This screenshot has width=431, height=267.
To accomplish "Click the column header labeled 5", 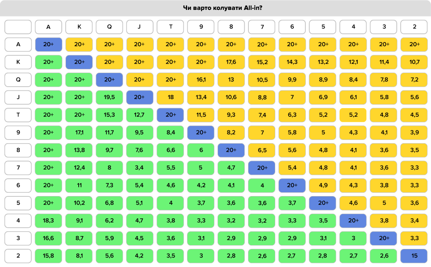I will (323, 27).
